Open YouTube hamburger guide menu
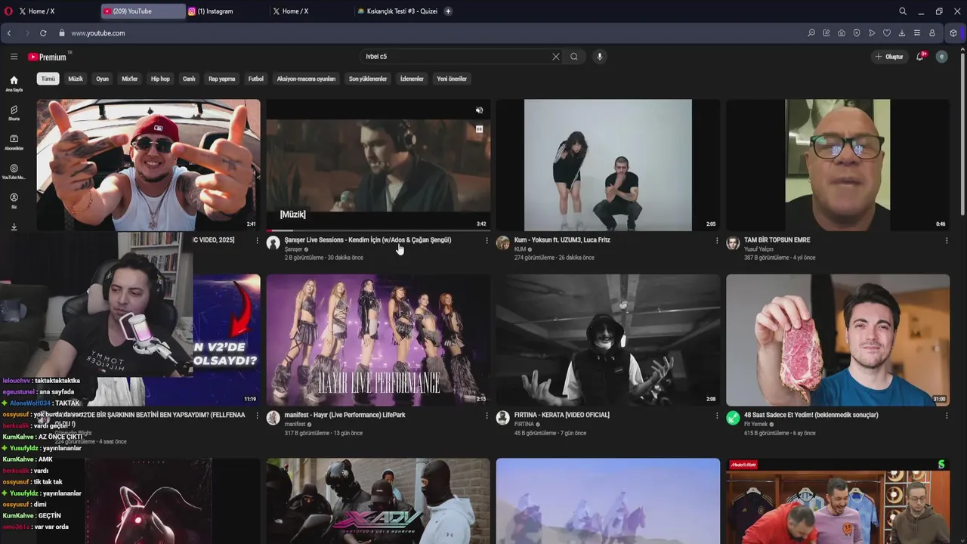 coord(14,57)
